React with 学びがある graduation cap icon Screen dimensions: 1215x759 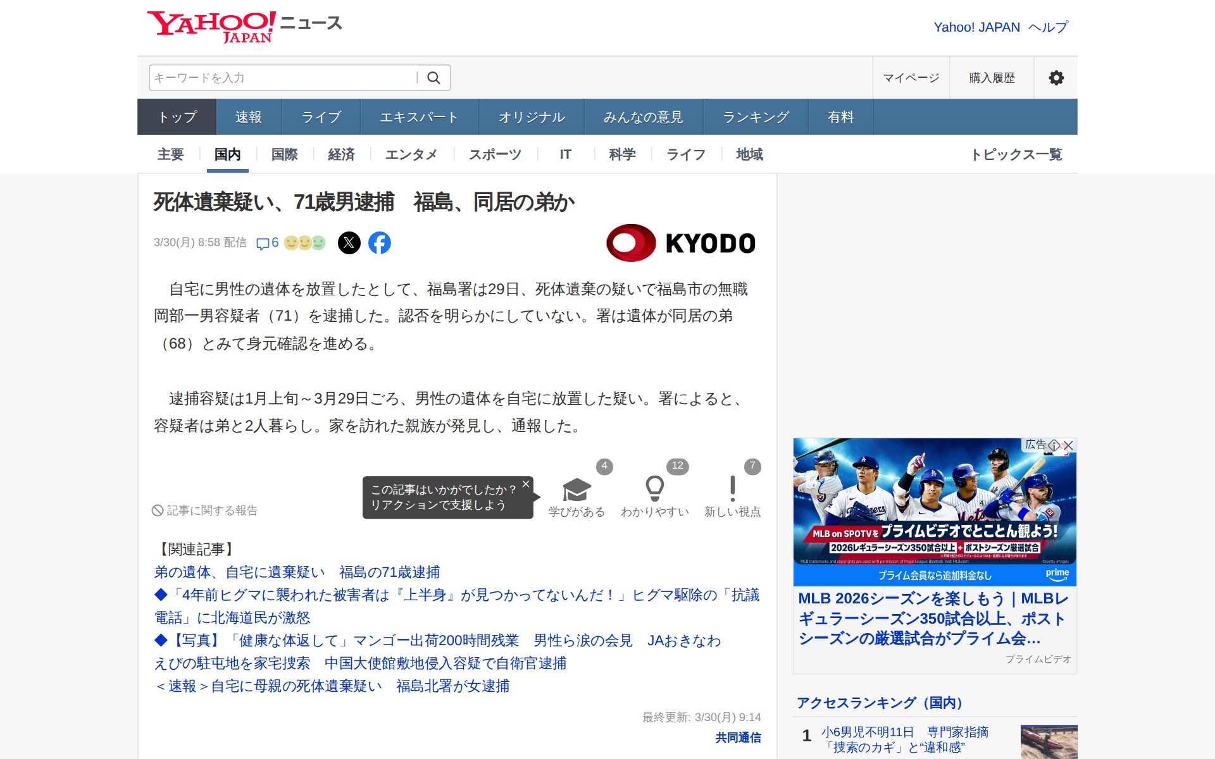576,490
